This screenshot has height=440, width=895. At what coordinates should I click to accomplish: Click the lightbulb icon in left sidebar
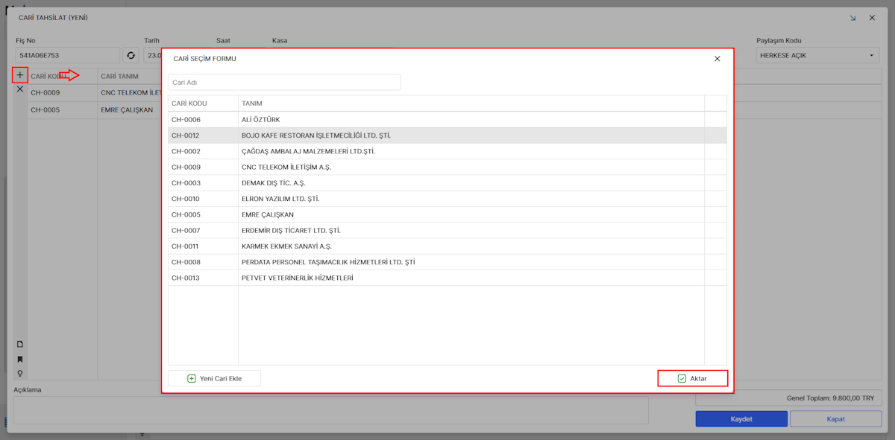click(20, 373)
